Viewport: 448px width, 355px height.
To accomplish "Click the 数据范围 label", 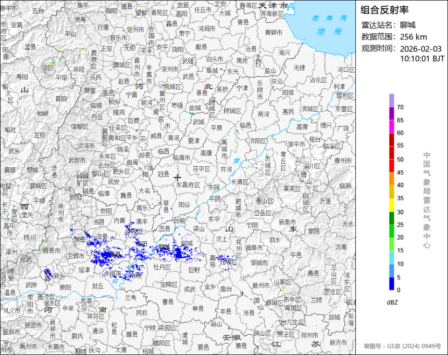I will 378,37.
